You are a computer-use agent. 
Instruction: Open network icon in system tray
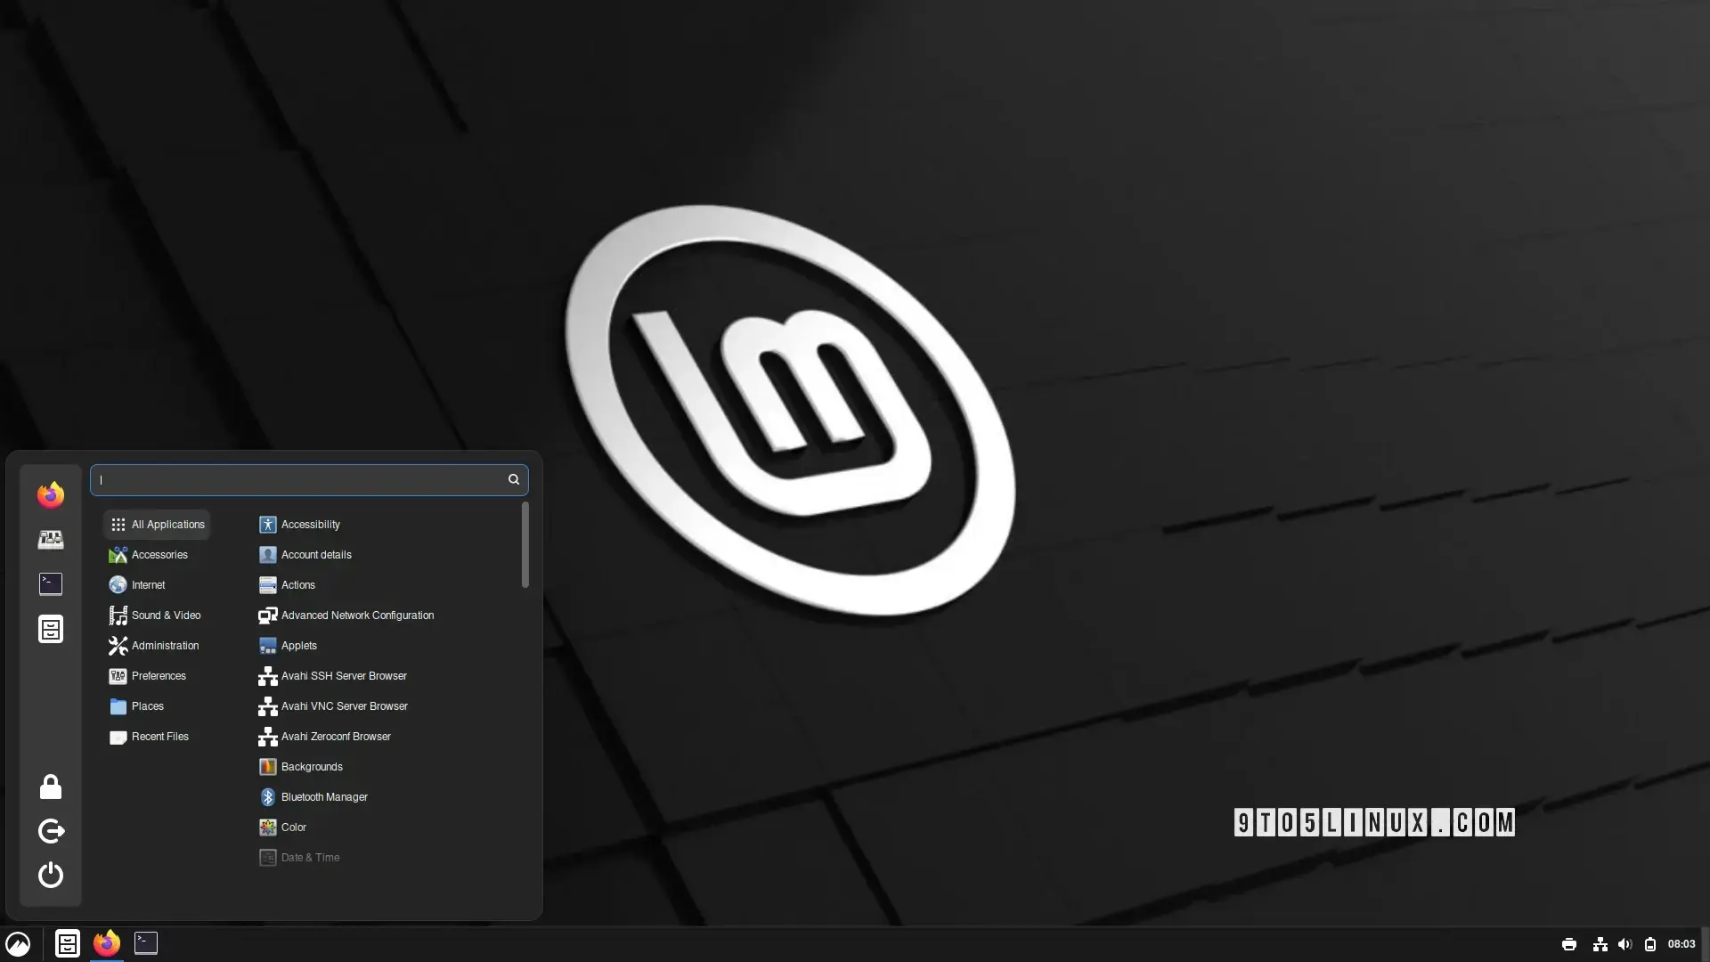click(1600, 944)
